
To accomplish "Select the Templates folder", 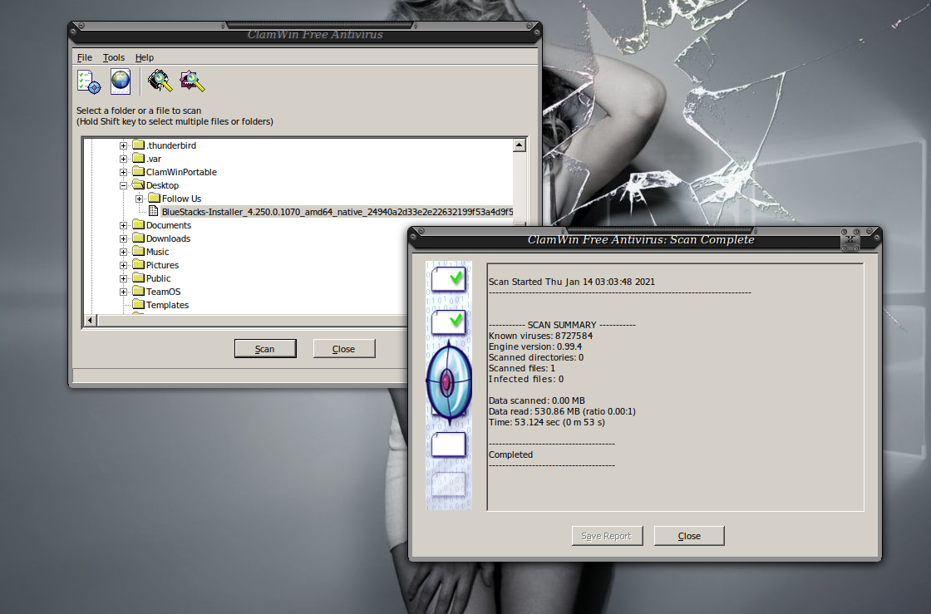I will pyautogui.click(x=167, y=305).
